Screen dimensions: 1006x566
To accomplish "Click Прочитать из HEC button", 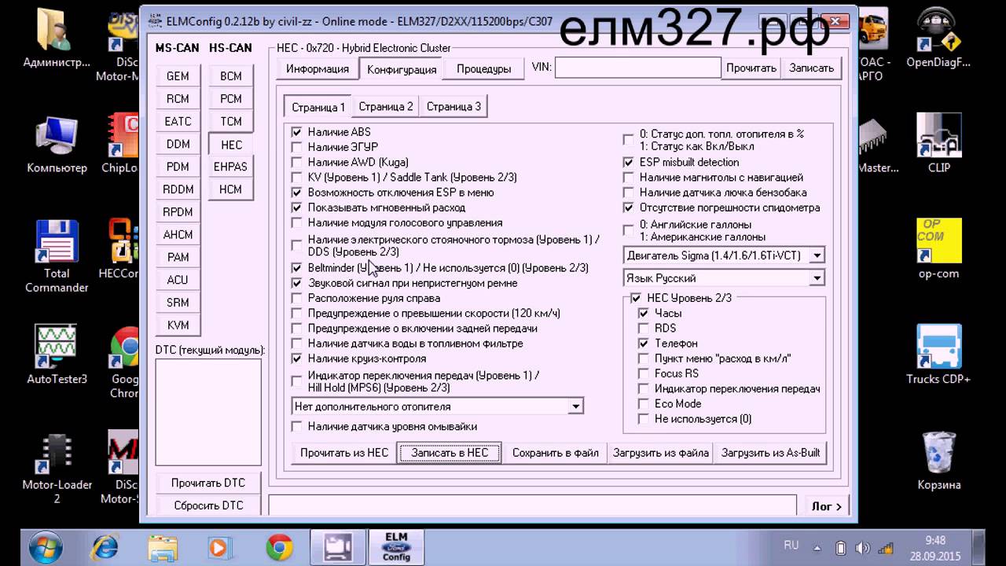I will tap(344, 453).
